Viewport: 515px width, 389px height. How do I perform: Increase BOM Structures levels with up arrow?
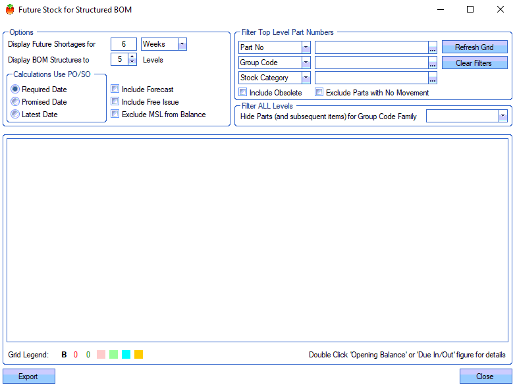(132, 57)
